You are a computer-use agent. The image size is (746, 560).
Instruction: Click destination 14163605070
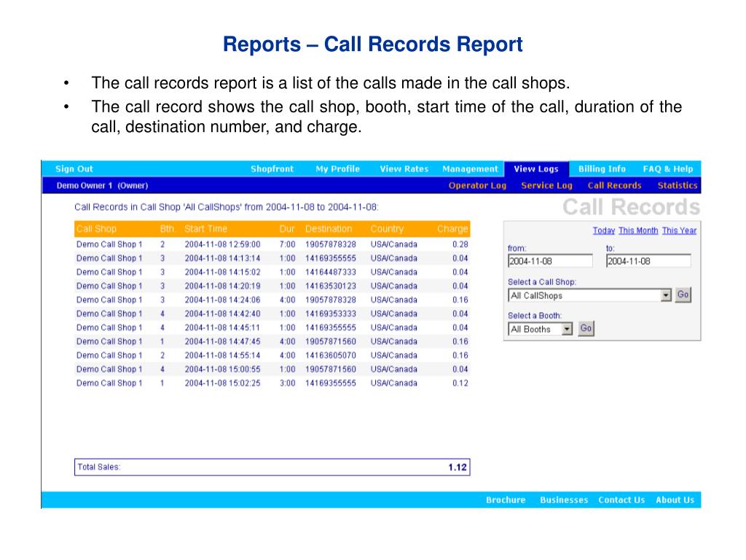[x=331, y=355]
